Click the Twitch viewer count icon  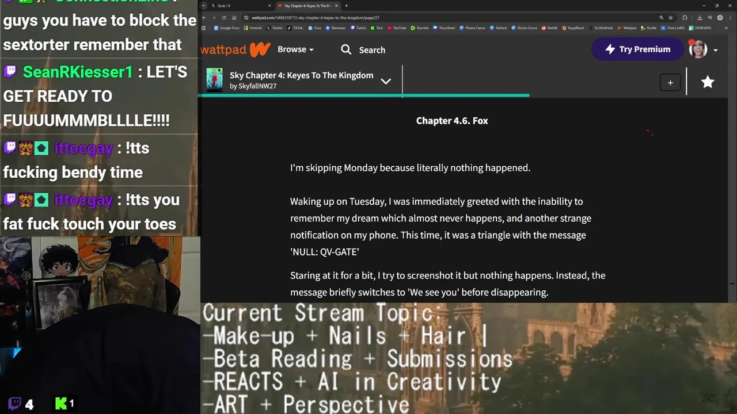click(x=14, y=404)
